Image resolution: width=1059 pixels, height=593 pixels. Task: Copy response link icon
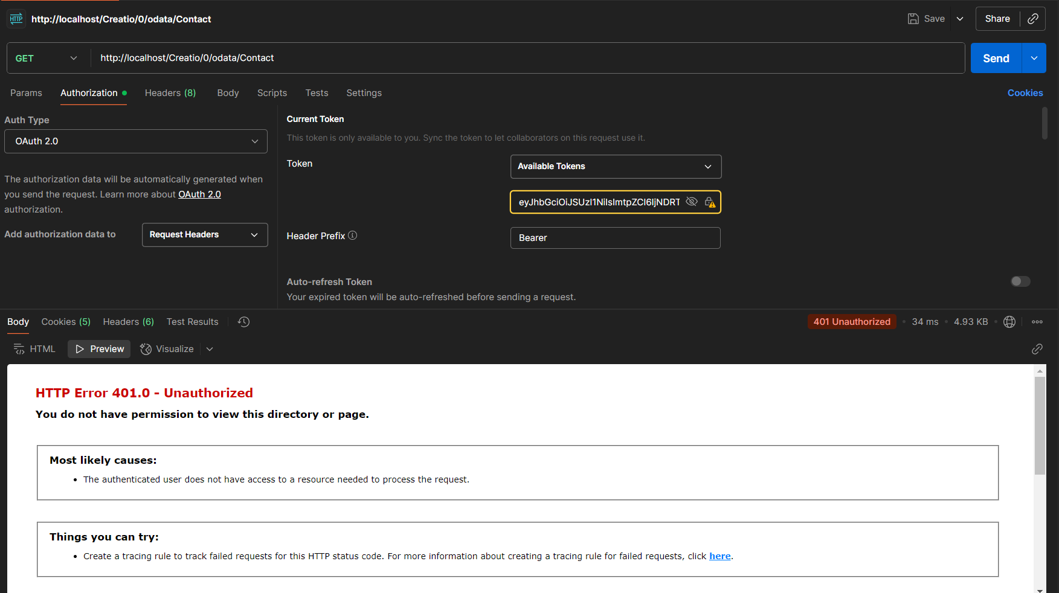[x=1037, y=349]
